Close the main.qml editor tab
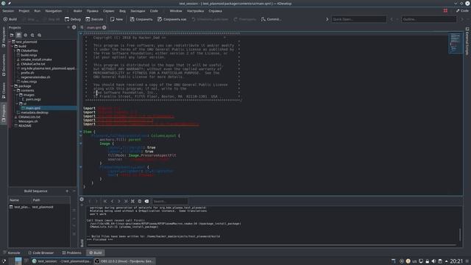 [x=105, y=27]
